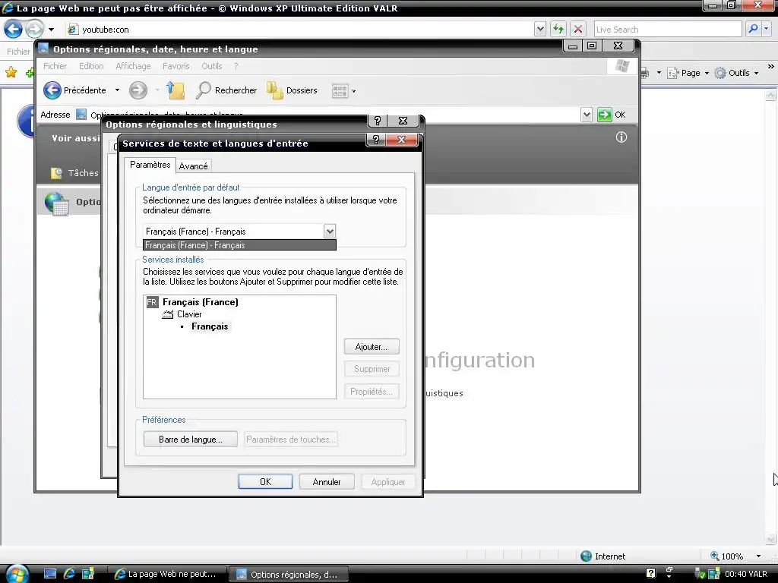
Task: Select the Français keyboard layout entry
Action: coord(210,326)
